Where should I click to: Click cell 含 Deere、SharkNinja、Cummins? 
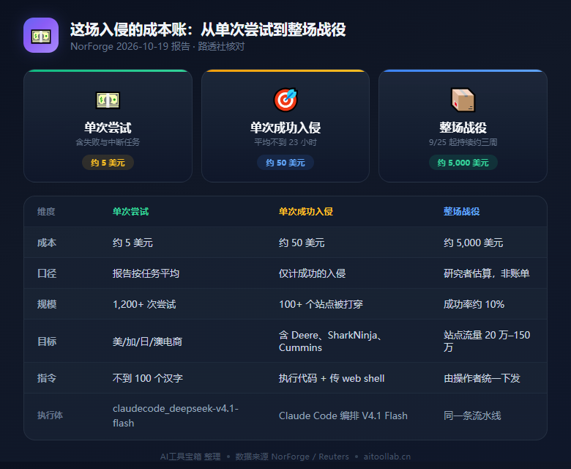331,341
